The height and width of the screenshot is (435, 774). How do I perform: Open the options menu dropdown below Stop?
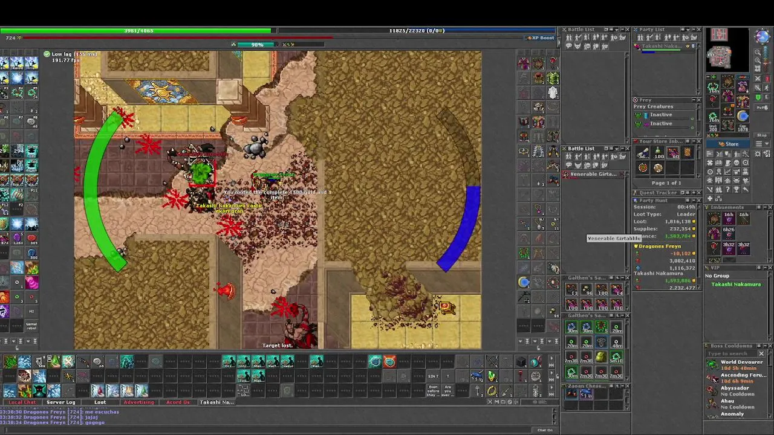tap(762, 144)
